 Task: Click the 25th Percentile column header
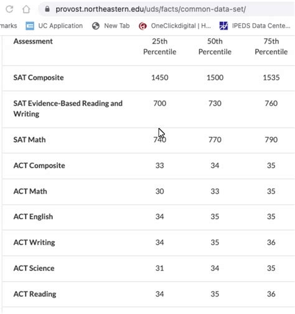coord(159,46)
